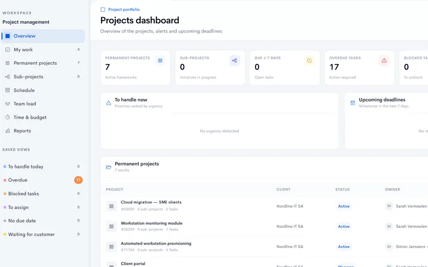Click the Schedule calendar icon
The width and height of the screenshot is (428, 267).
point(8,90)
